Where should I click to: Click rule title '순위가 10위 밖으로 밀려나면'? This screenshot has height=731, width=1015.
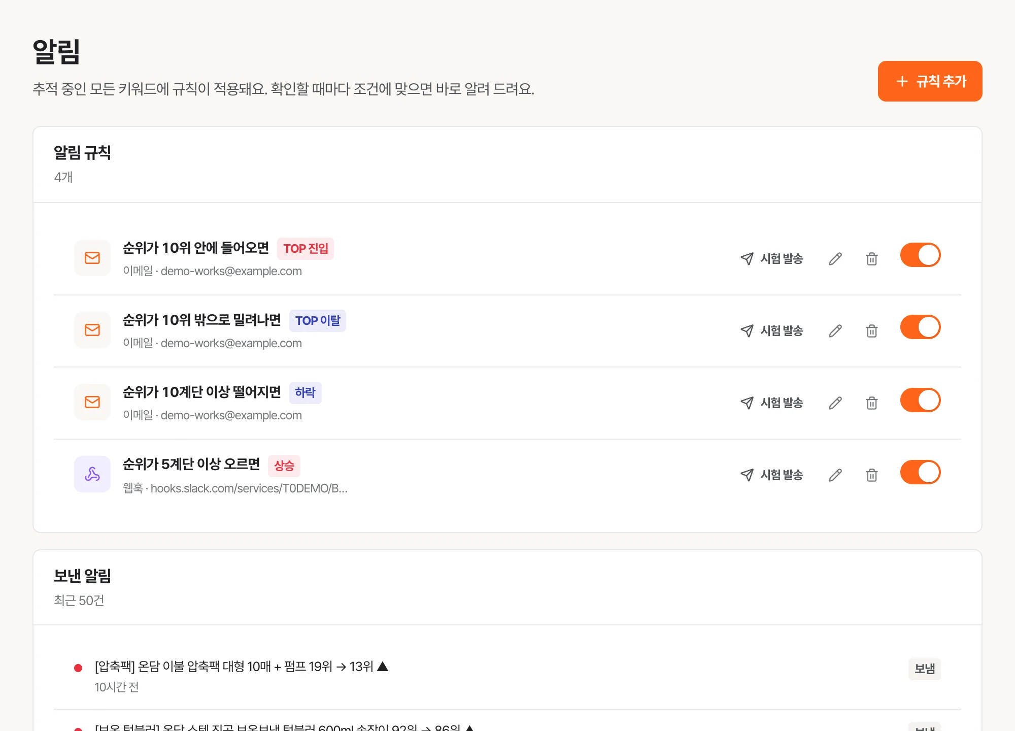click(x=202, y=320)
